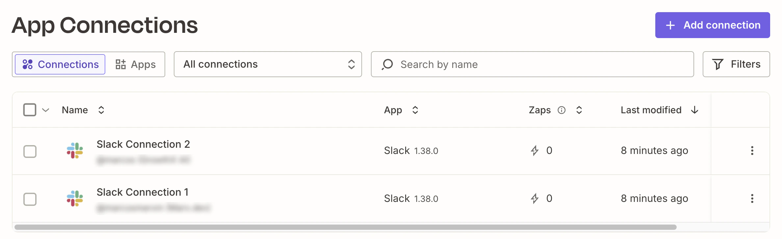Select the Slack Connection 1 checkbox

[x=30, y=199]
